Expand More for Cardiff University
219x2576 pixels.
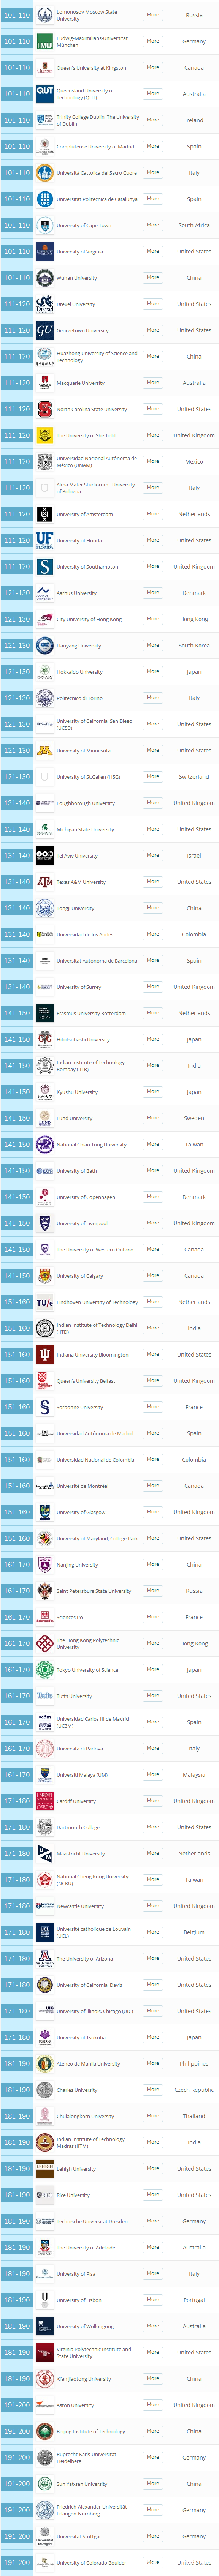tap(152, 1800)
